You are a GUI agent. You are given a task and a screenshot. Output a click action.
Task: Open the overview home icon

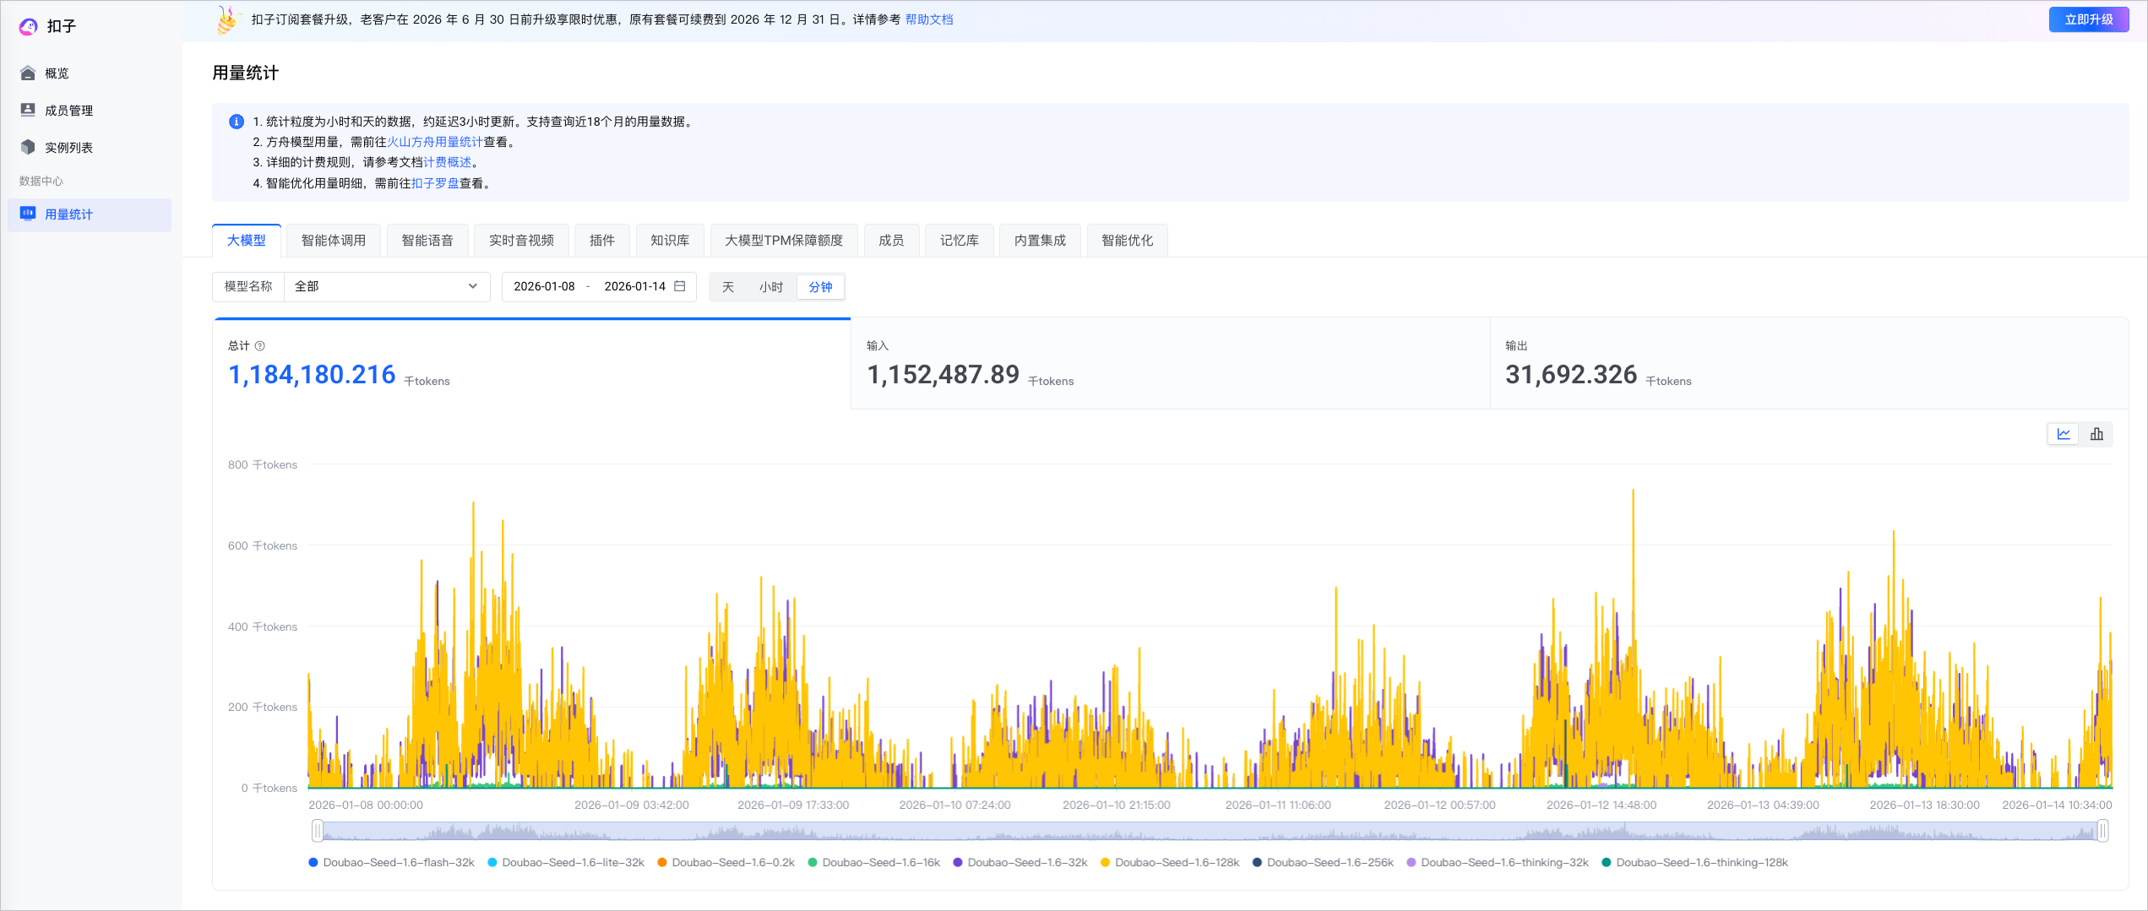pyautogui.click(x=28, y=73)
